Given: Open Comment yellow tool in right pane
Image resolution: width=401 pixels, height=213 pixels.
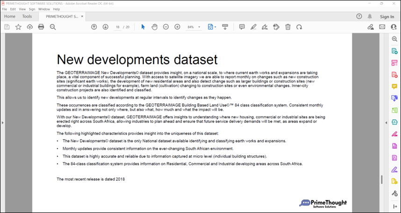Looking at the screenshot, I should tap(394, 87).
